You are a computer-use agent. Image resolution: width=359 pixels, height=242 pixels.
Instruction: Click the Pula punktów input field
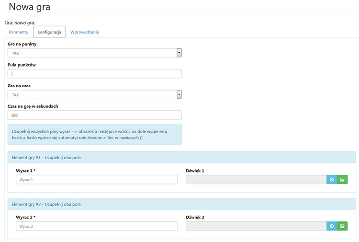click(95, 74)
